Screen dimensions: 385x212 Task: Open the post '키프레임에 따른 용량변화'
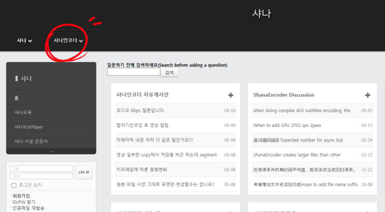pos(141,170)
